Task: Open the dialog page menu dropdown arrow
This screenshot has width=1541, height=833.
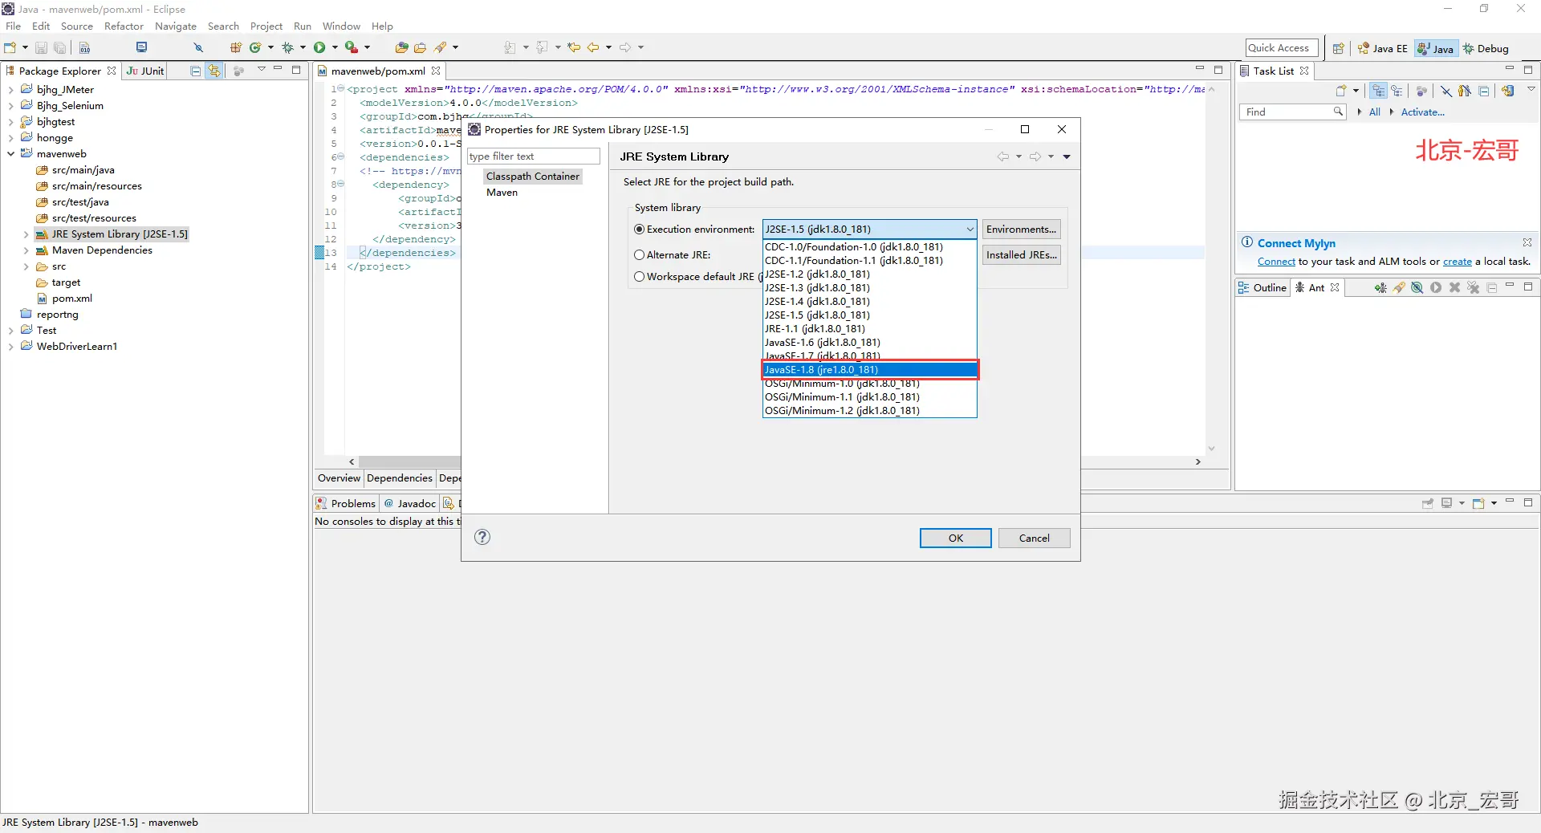Action: tap(1067, 157)
